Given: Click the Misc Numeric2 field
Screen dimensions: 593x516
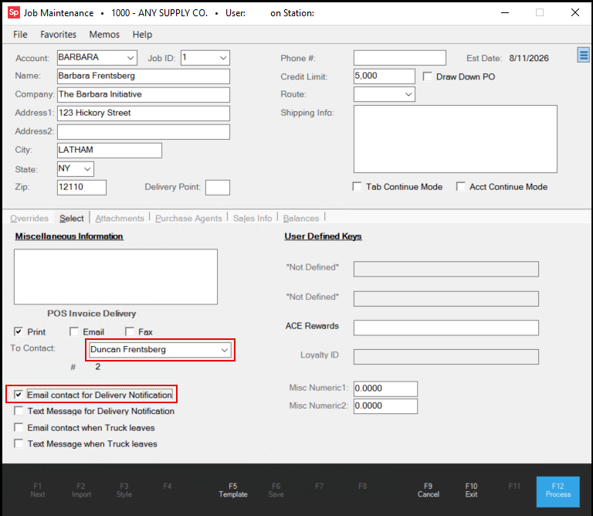Looking at the screenshot, I should pyautogui.click(x=385, y=406).
